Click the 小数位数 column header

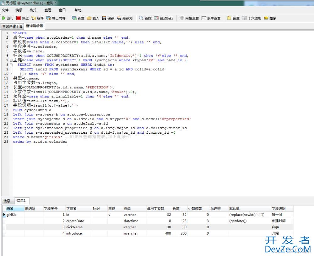coord(198,209)
